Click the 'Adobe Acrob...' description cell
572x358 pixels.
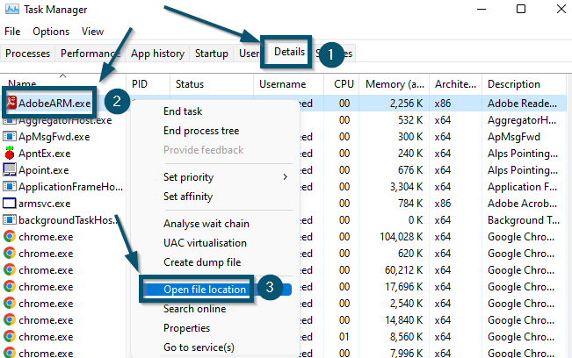tap(523, 204)
